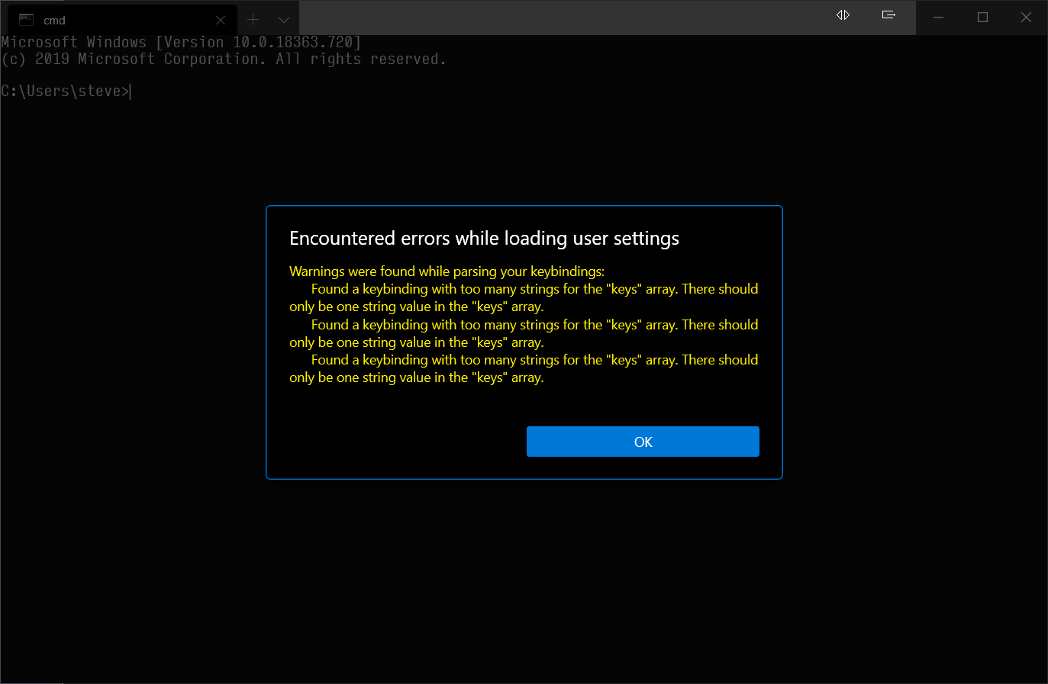Click the dialog heading 'Encountered errors while loading user settings'
Viewport: 1048px width, 684px height.
tap(484, 239)
